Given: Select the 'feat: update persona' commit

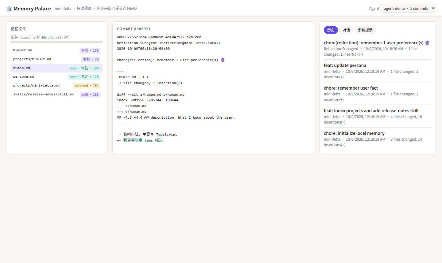Looking at the screenshot, I should tap(378, 71).
